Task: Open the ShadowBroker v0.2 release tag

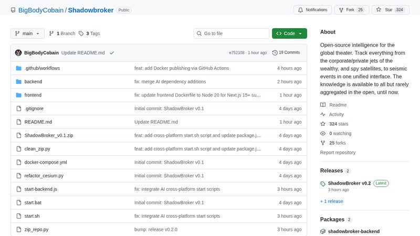Action: pyautogui.click(x=349, y=184)
